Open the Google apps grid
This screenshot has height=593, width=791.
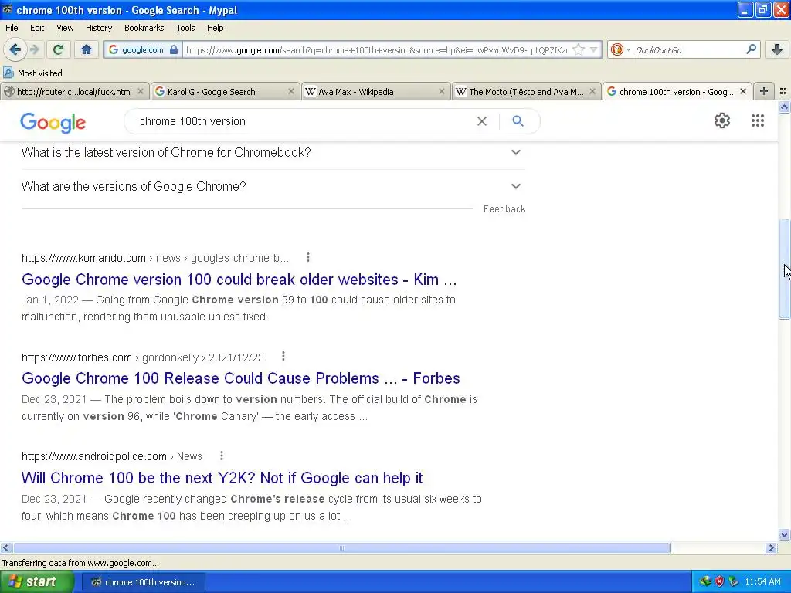(757, 120)
